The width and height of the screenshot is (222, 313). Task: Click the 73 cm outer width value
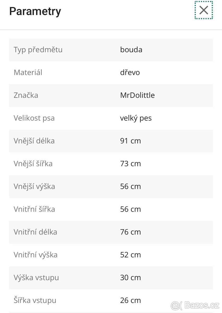point(130,164)
